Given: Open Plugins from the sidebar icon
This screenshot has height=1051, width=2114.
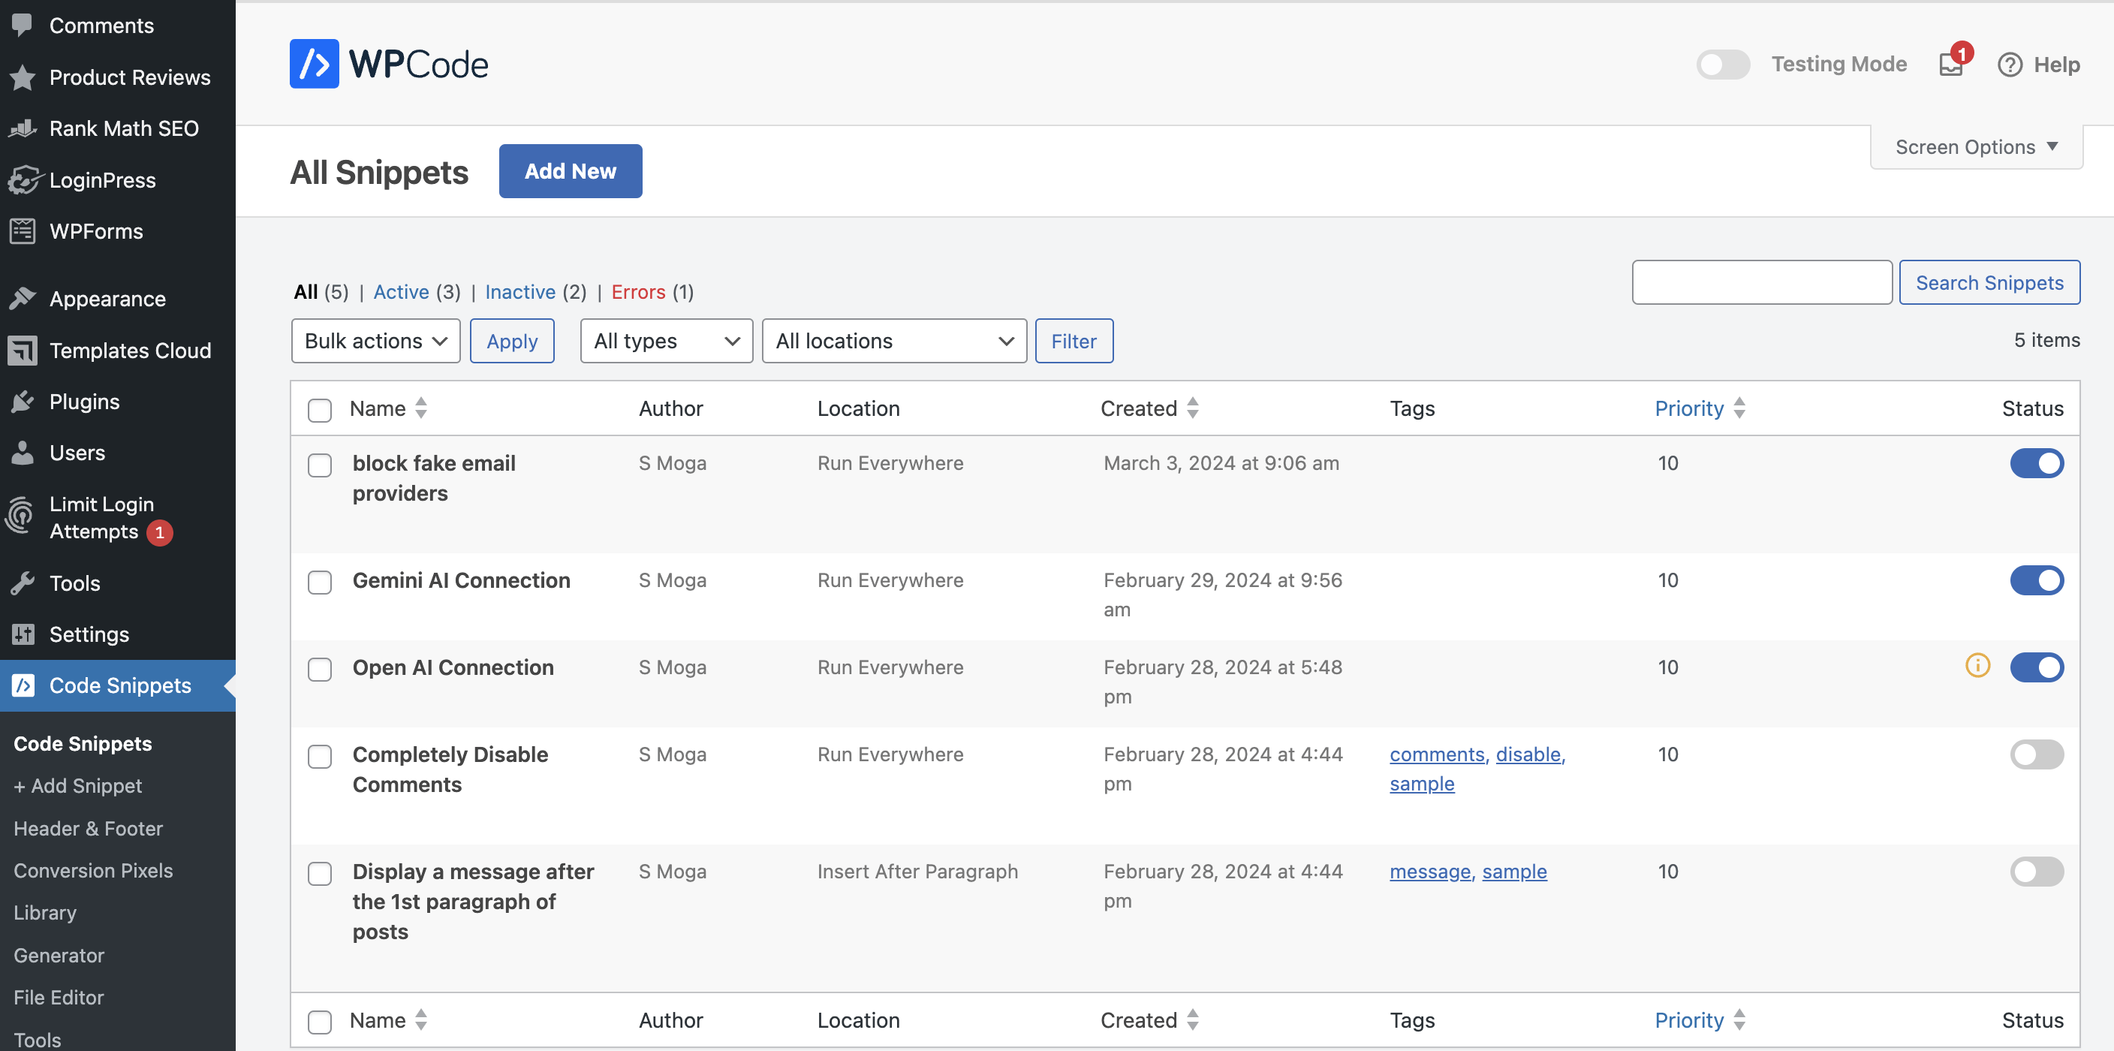Looking at the screenshot, I should tap(23, 401).
